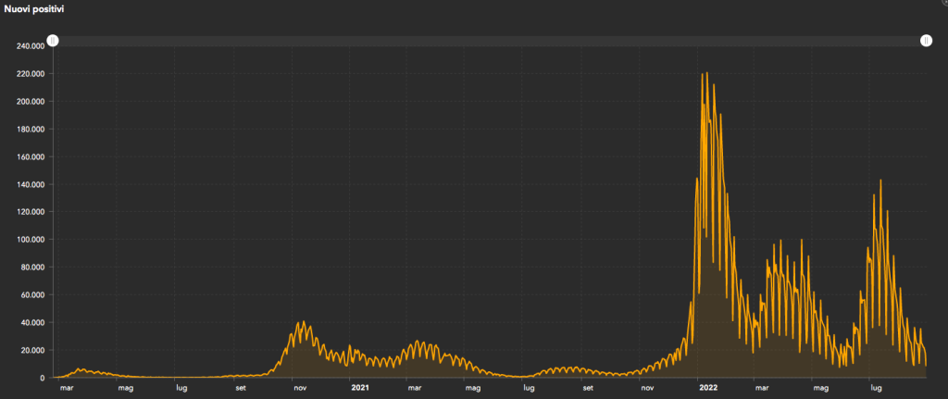Click the 60.000 y-axis label
Image resolution: width=948 pixels, height=399 pixels.
point(32,295)
